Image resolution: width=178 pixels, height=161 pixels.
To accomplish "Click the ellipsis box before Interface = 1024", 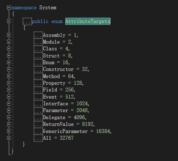I will [38, 104].
